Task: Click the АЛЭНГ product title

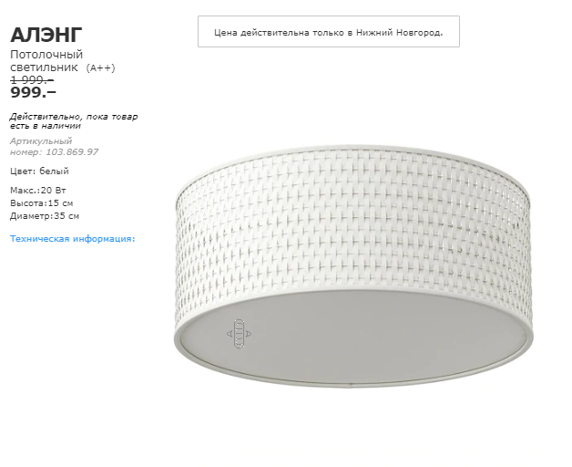Action: point(46,35)
